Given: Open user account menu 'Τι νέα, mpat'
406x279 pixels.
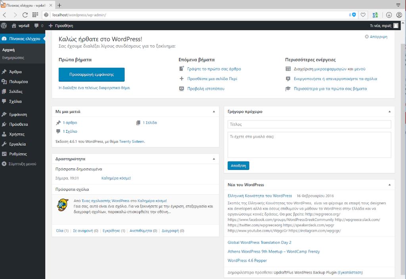Looking at the screenshot, I should click(x=384, y=26).
